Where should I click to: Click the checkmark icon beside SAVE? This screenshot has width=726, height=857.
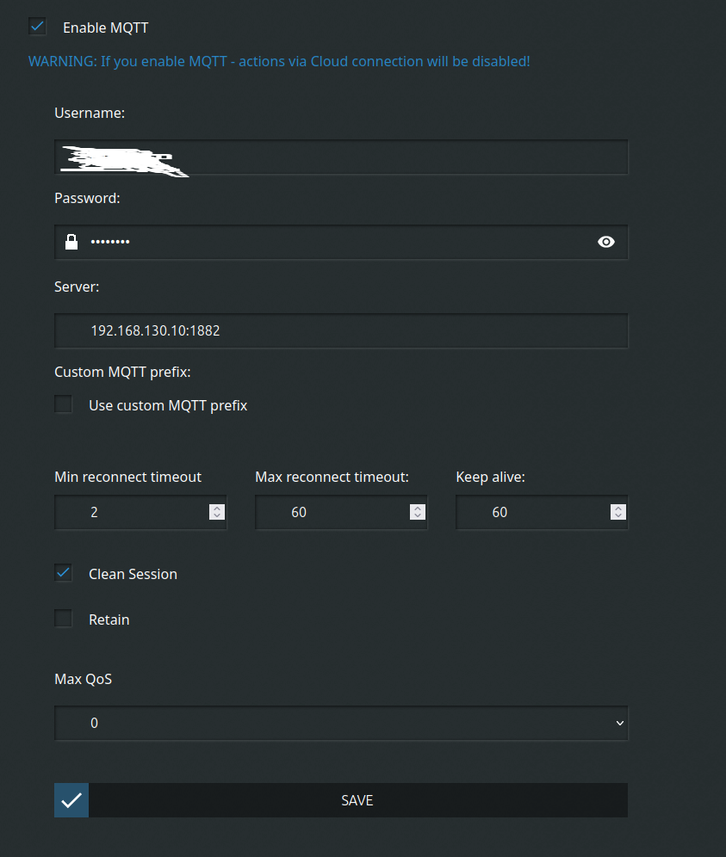[x=71, y=800]
